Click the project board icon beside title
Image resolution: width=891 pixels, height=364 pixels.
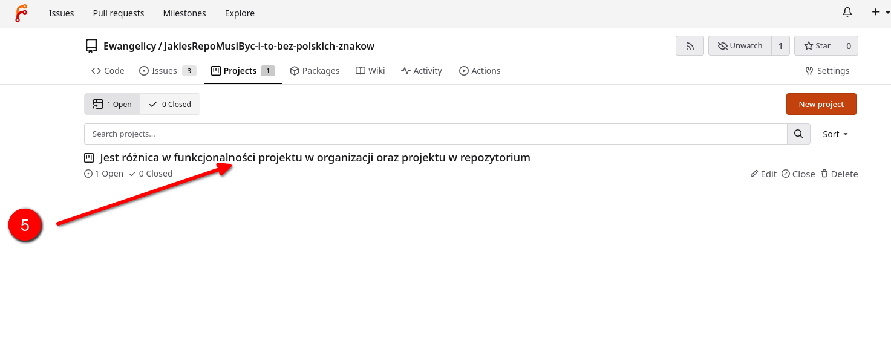point(90,158)
